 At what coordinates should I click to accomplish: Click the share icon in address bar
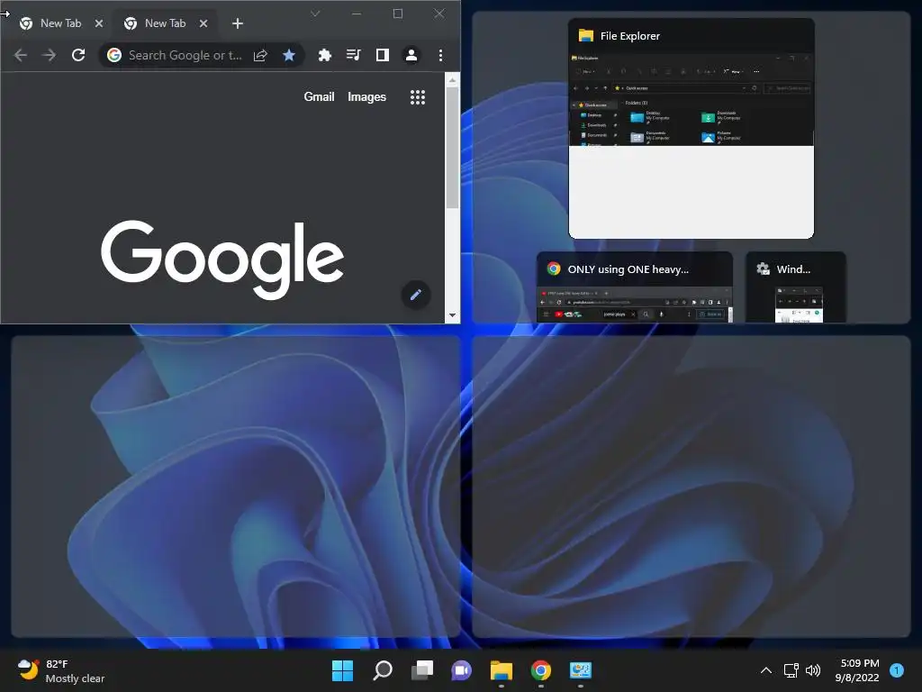click(x=260, y=55)
